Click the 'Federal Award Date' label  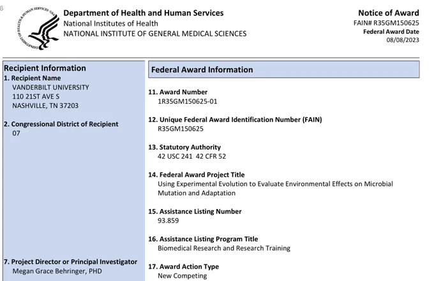[391, 32]
